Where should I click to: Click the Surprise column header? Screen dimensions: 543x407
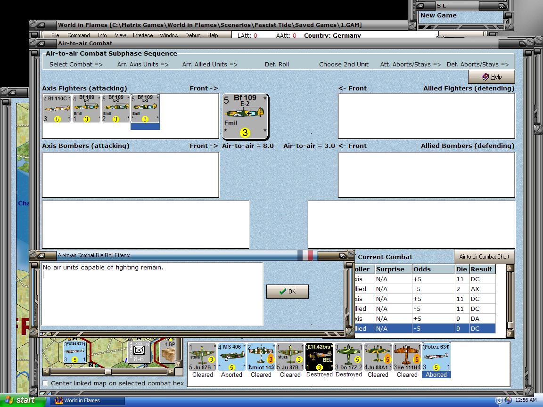tap(394, 269)
